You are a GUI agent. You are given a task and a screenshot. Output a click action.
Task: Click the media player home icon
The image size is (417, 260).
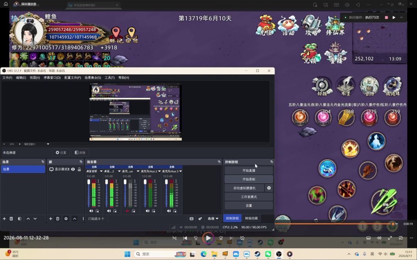(x=6, y=4)
